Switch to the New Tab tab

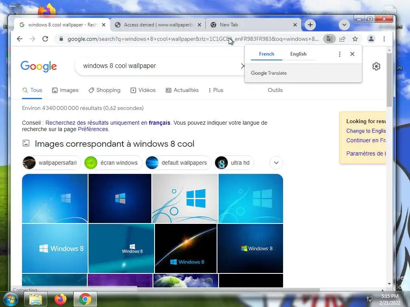pos(253,25)
